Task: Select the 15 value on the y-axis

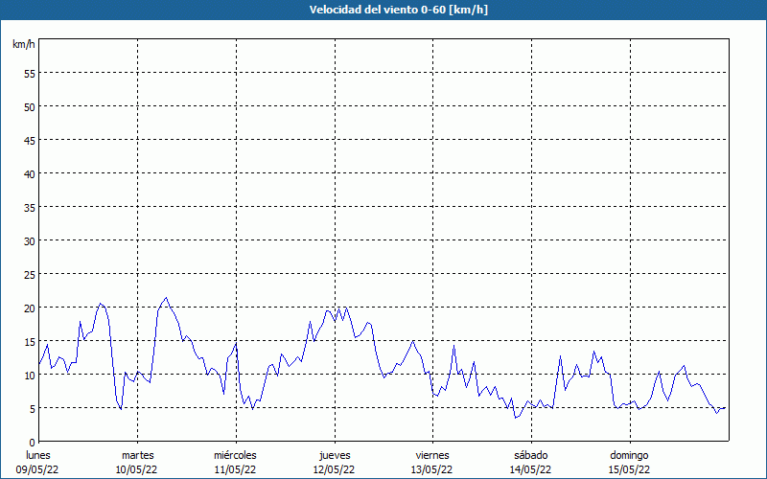Action: pyautogui.click(x=30, y=342)
